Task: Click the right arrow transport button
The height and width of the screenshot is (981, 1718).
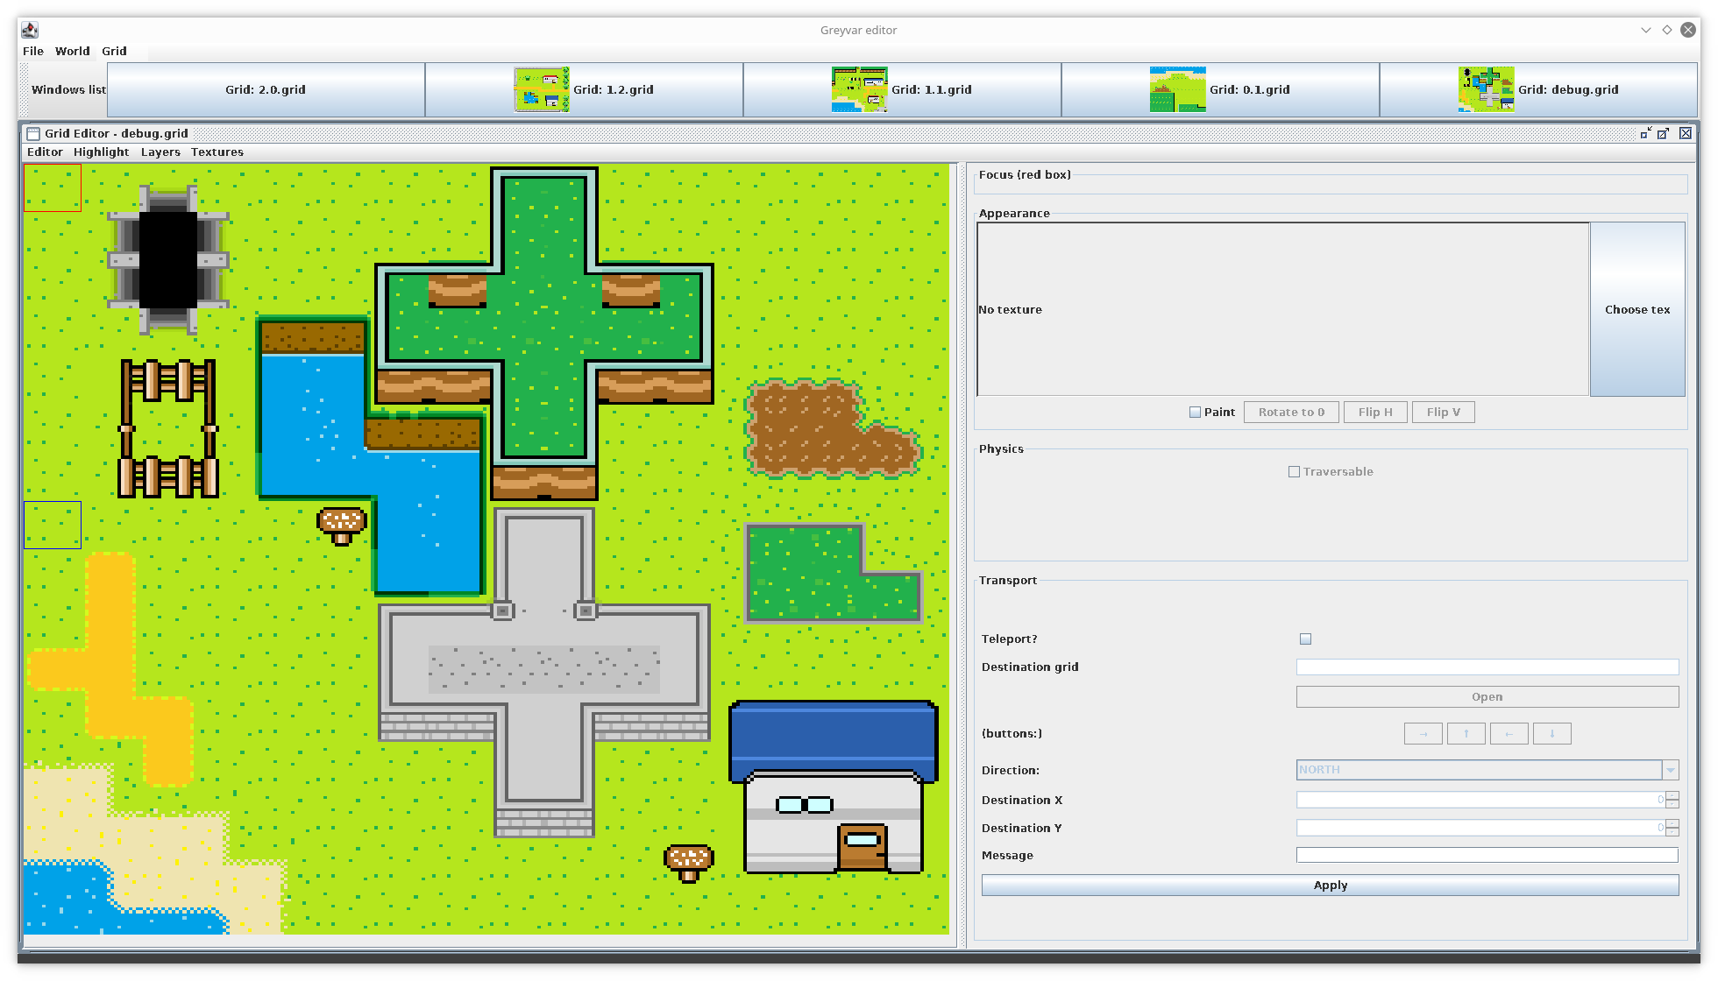Action: (1423, 733)
